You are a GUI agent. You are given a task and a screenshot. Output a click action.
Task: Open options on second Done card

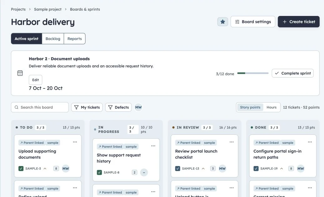310,188
